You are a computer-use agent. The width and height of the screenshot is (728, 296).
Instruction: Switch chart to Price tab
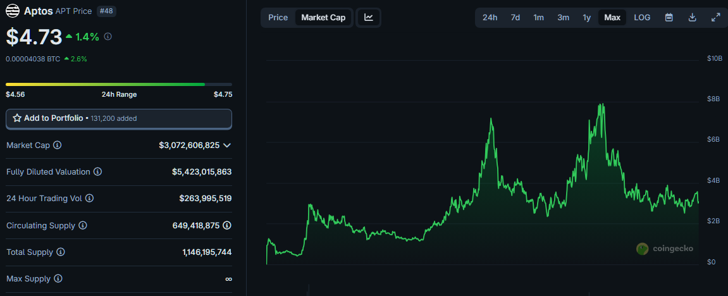tap(278, 18)
